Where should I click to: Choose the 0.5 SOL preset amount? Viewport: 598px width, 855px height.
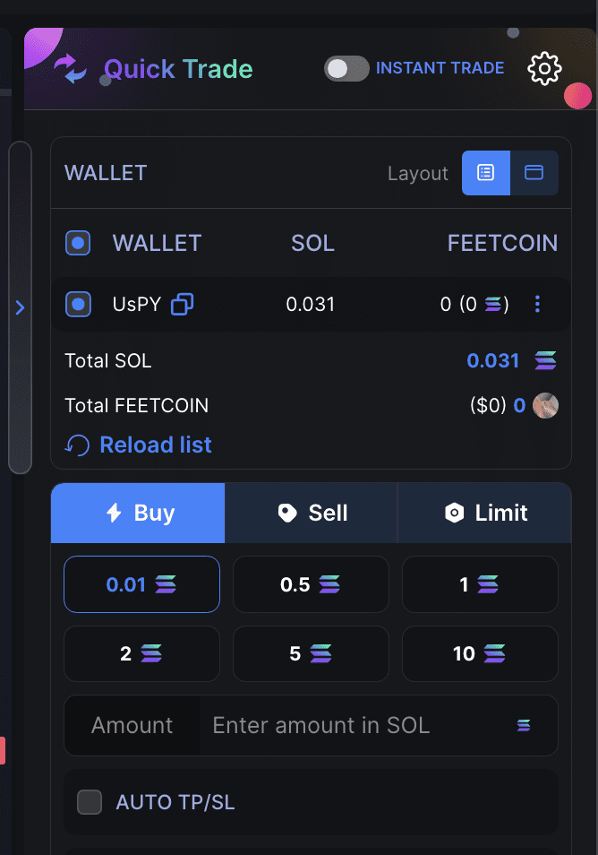point(311,584)
